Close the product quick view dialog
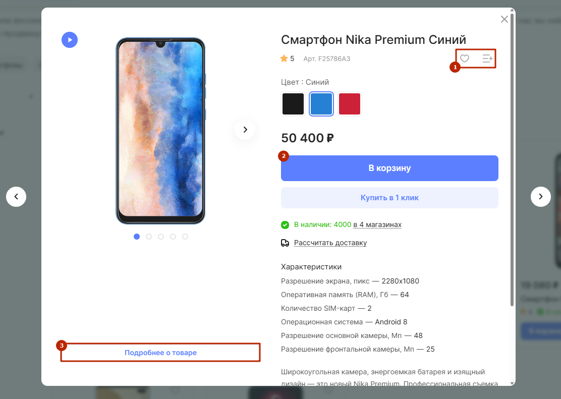Viewport: 561px width, 399px height. 504,19
